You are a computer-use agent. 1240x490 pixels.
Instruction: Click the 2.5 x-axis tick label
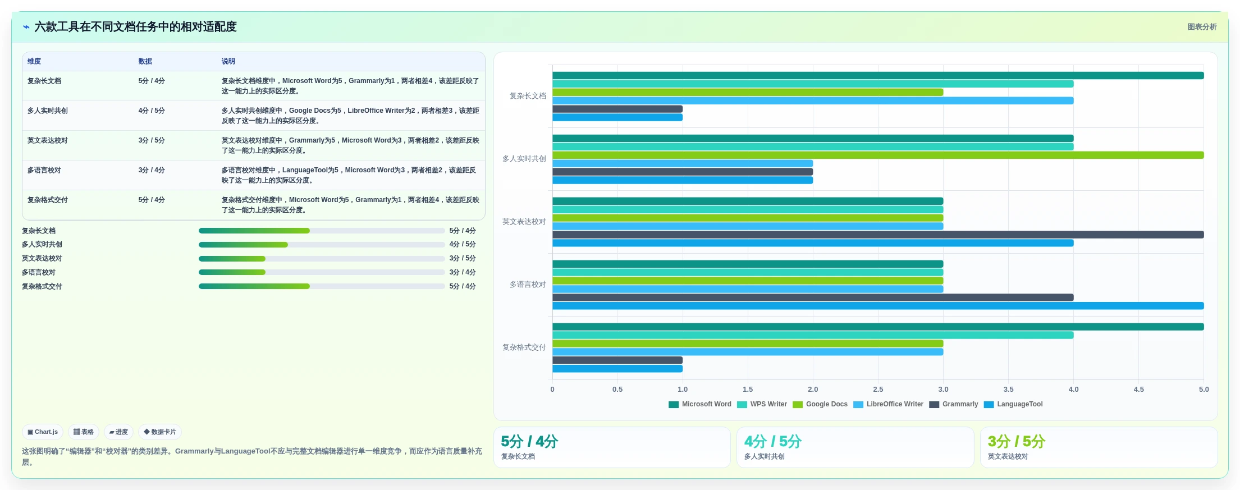[x=878, y=390]
